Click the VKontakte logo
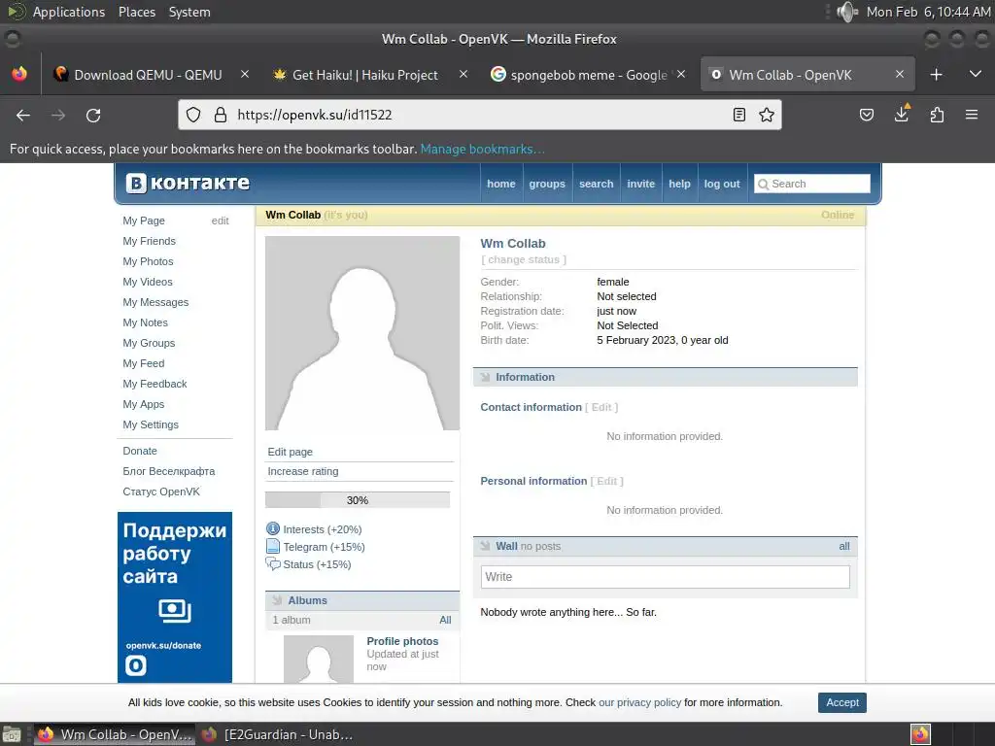The width and height of the screenshot is (995, 746). pos(188,183)
